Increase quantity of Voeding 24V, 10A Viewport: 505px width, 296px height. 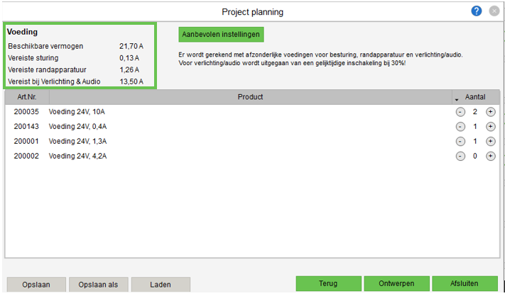[490, 112]
